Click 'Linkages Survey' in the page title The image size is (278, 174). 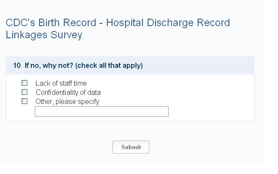click(44, 35)
